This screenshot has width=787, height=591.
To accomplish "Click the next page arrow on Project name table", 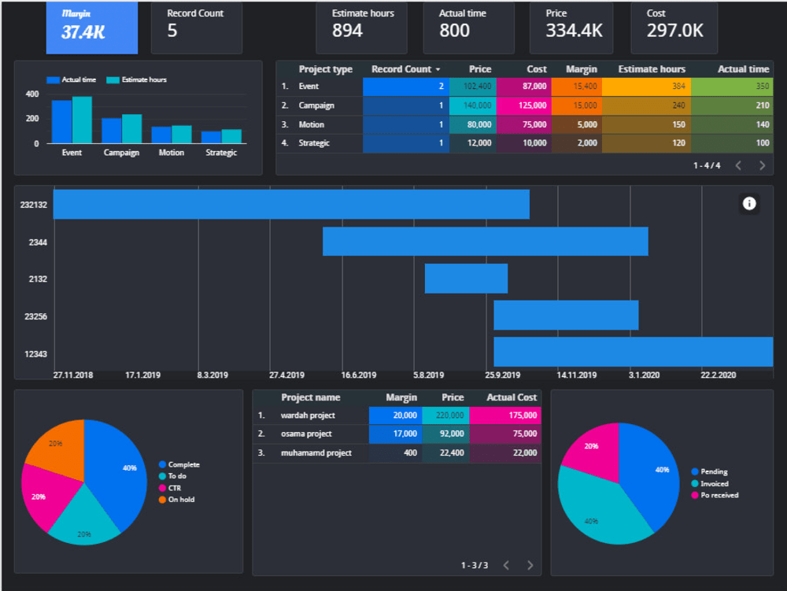I will pos(529,564).
